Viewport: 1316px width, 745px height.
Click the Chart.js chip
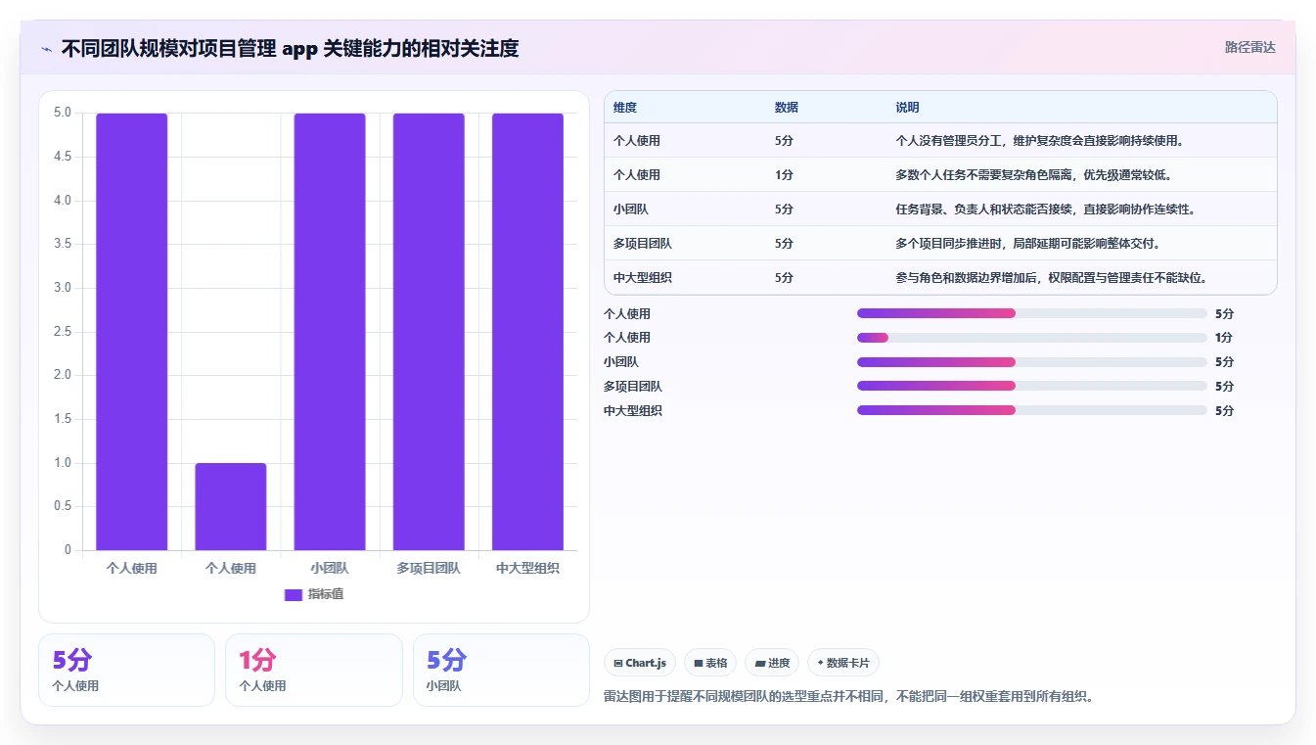click(640, 663)
